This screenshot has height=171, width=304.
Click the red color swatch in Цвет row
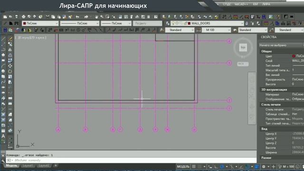294,56
